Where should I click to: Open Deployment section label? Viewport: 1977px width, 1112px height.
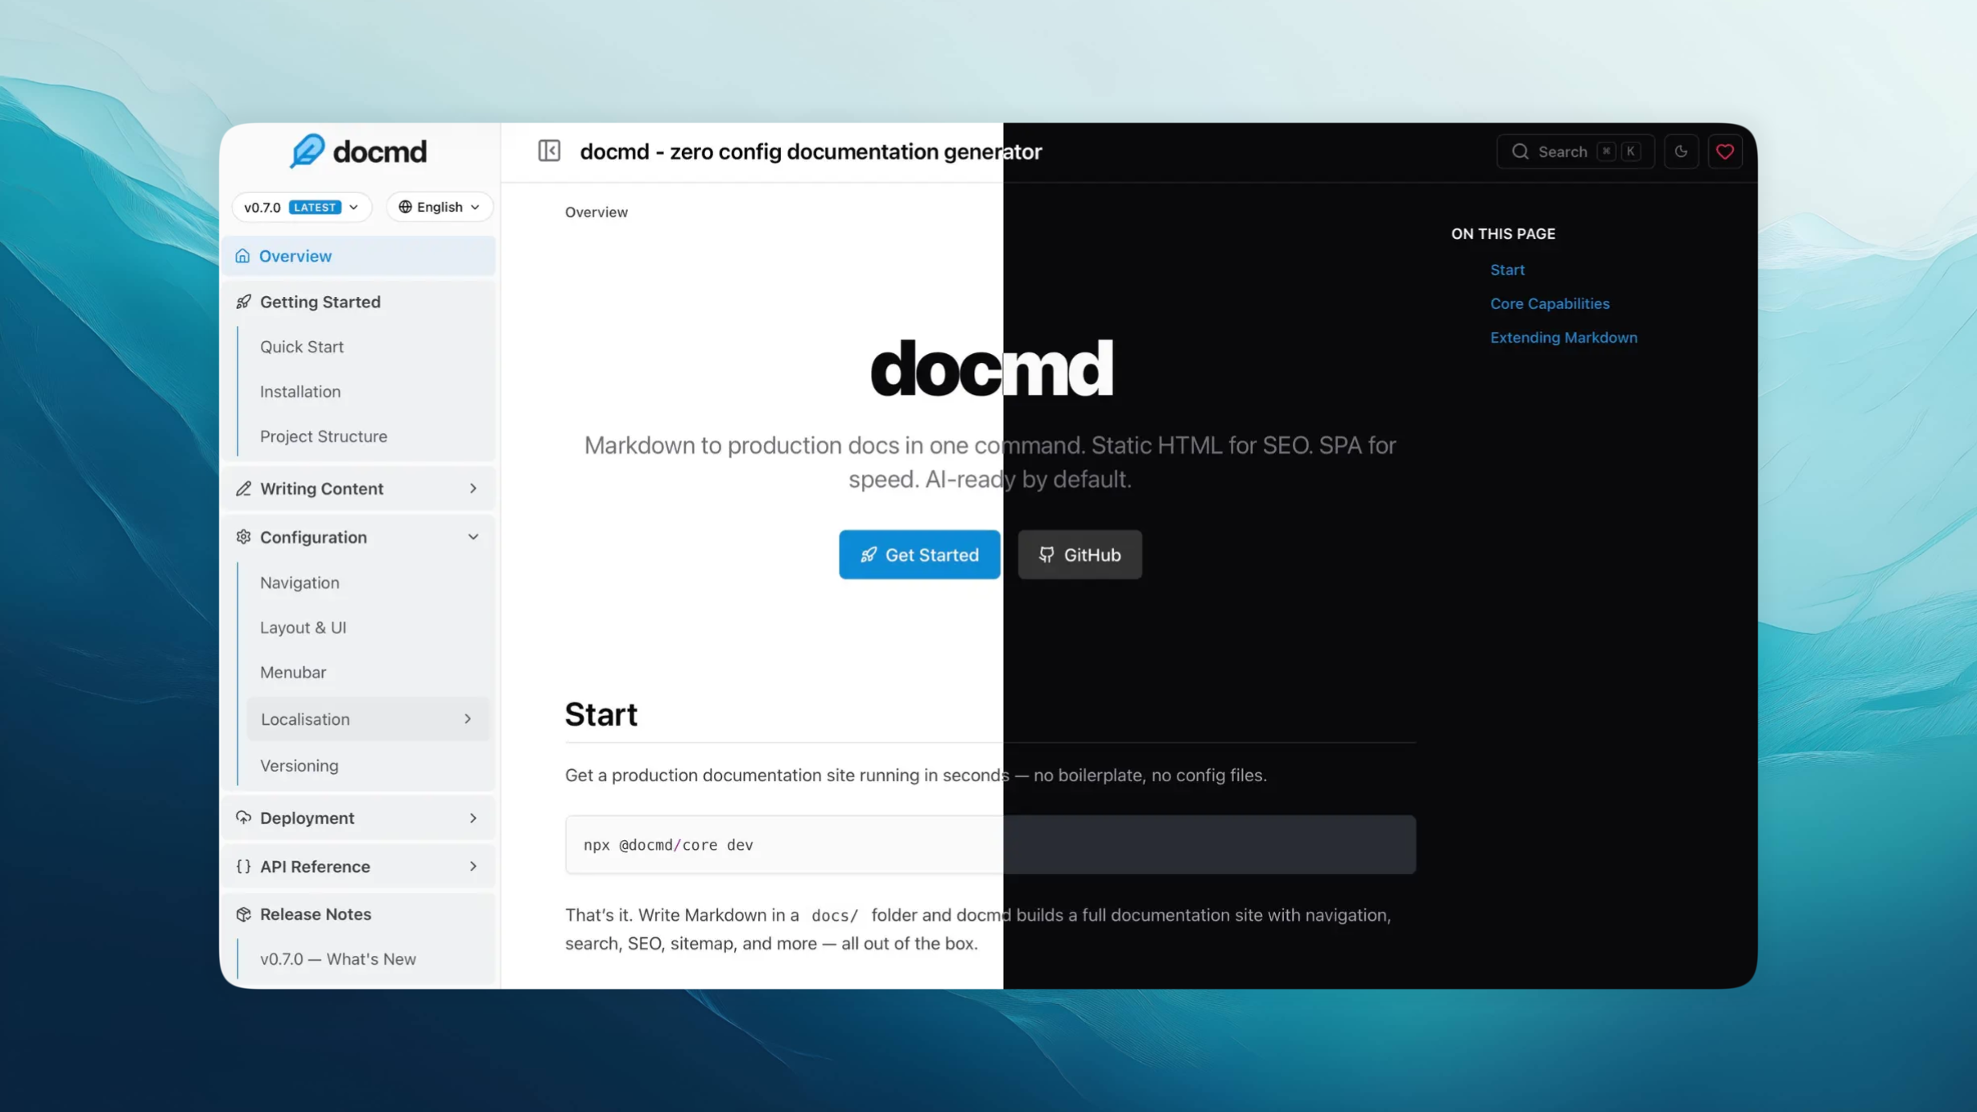pyautogui.click(x=307, y=818)
